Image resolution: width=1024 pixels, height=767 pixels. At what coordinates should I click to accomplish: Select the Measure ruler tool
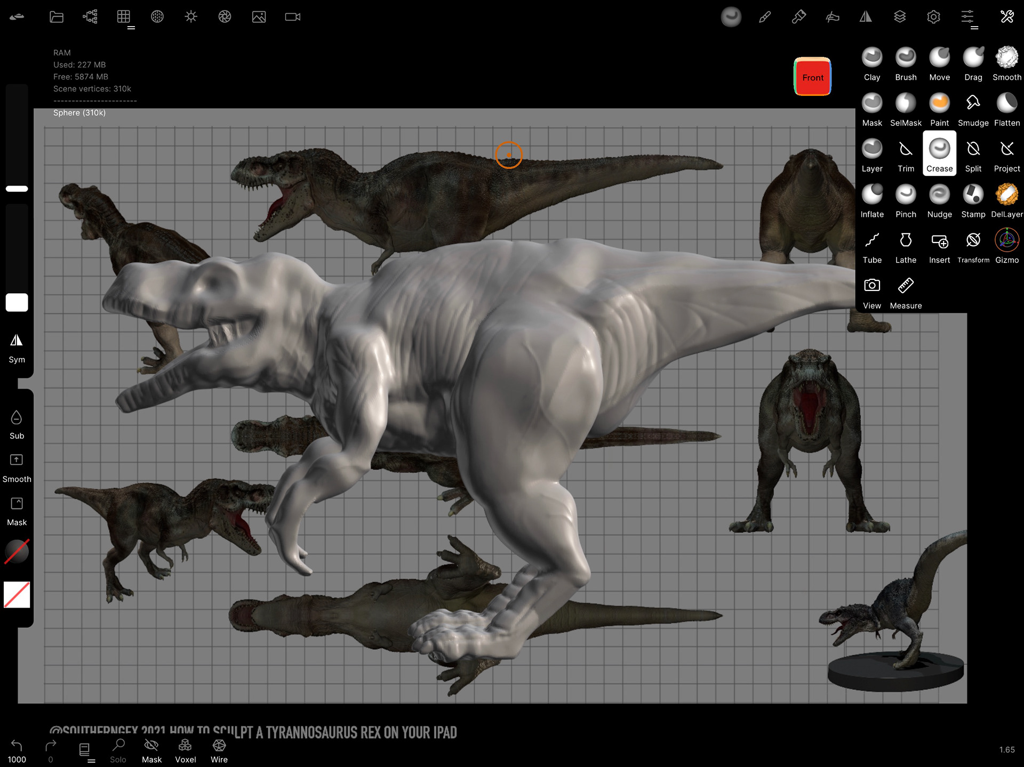tap(906, 293)
